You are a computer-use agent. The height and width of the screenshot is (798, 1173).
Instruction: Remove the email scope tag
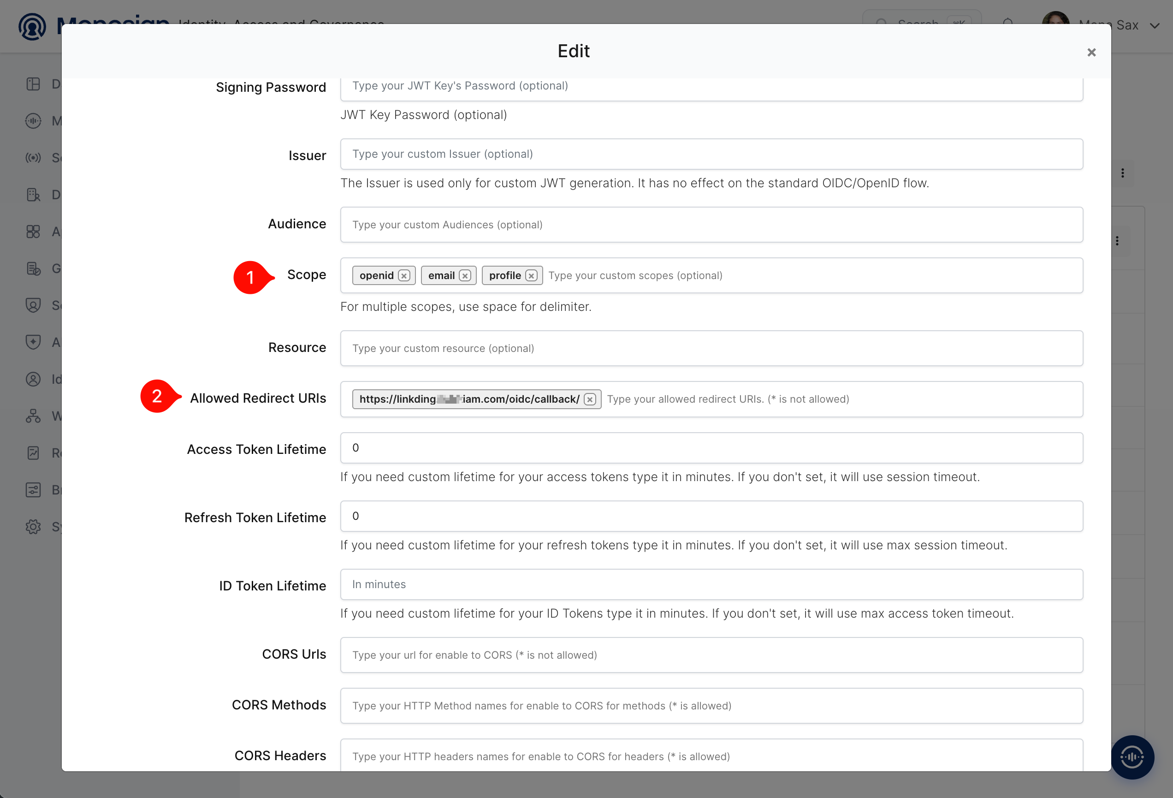click(465, 276)
